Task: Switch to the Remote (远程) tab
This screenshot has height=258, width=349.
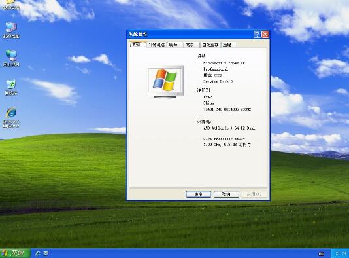Action: pos(228,45)
